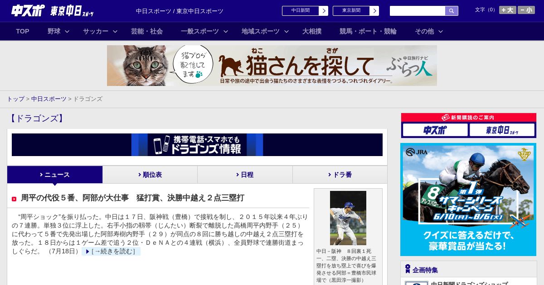Open 競馬・ボート・競輪 section
This screenshot has width=544, height=285.
[x=368, y=31]
